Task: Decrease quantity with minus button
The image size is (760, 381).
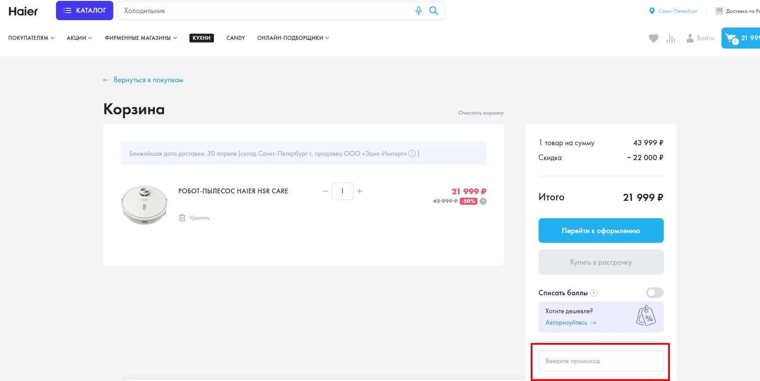Action: (325, 191)
